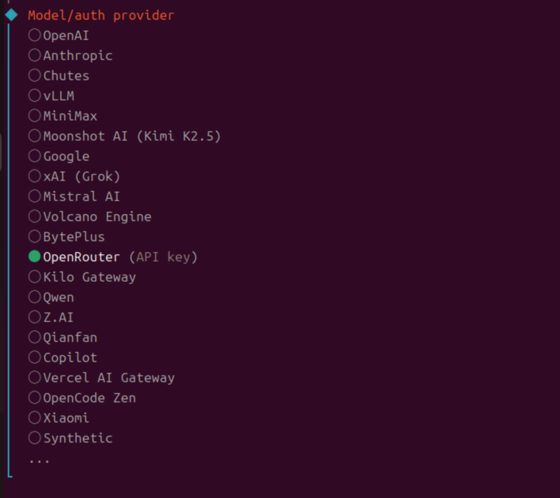Click the ellipsis for more providers
This screenshot has width=560, height=498.
(39, 460)
